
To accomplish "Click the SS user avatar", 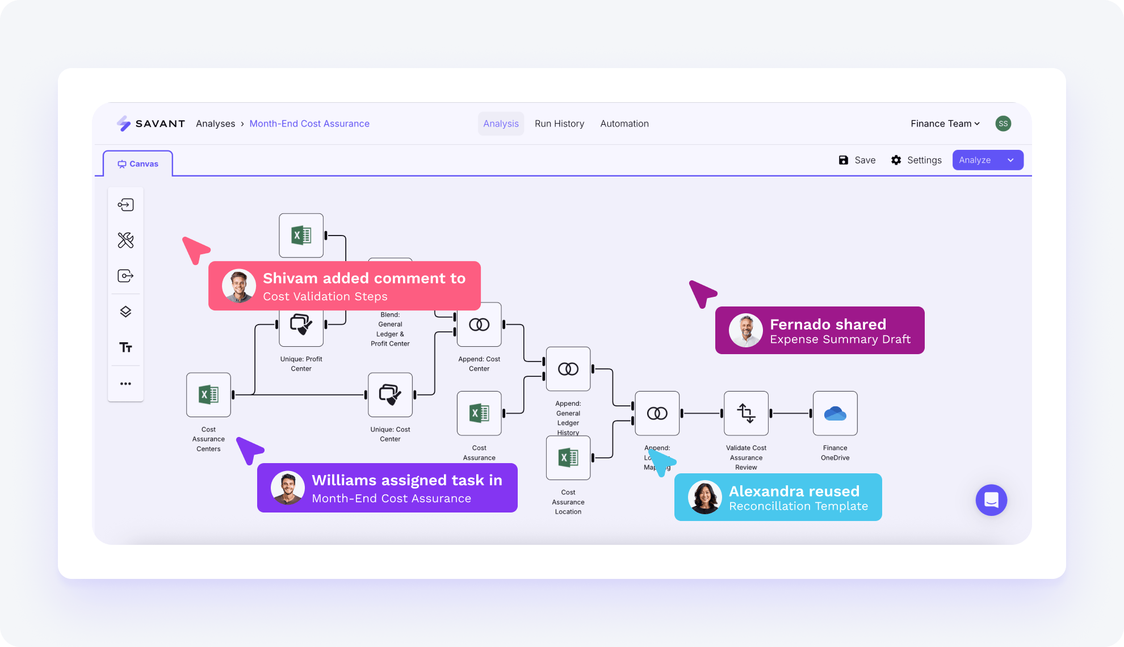I will coord(1003,124).
